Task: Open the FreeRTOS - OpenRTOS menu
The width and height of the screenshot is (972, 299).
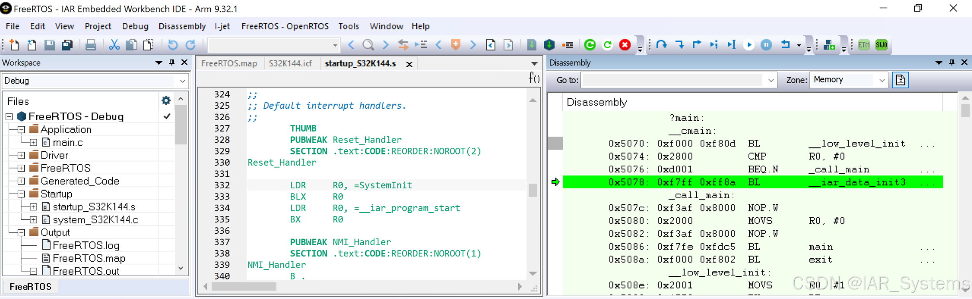Action: click(x=285, y=26)
